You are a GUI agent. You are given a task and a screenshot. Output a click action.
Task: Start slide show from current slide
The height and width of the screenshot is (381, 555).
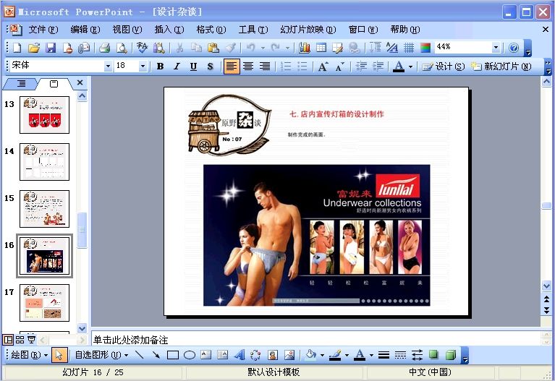[x=32, y=340]
